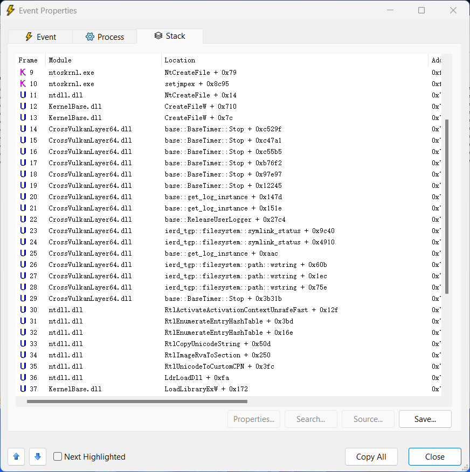The image size is (470, 472).
Task: Switch to the Process tab
Action: (x=104, y=37)
